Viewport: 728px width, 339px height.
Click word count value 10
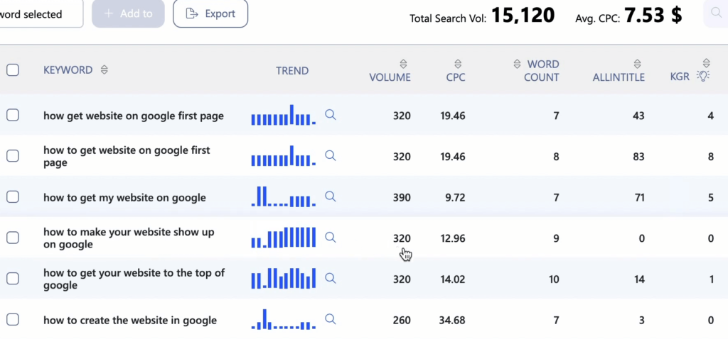click(x=553, y=279)
